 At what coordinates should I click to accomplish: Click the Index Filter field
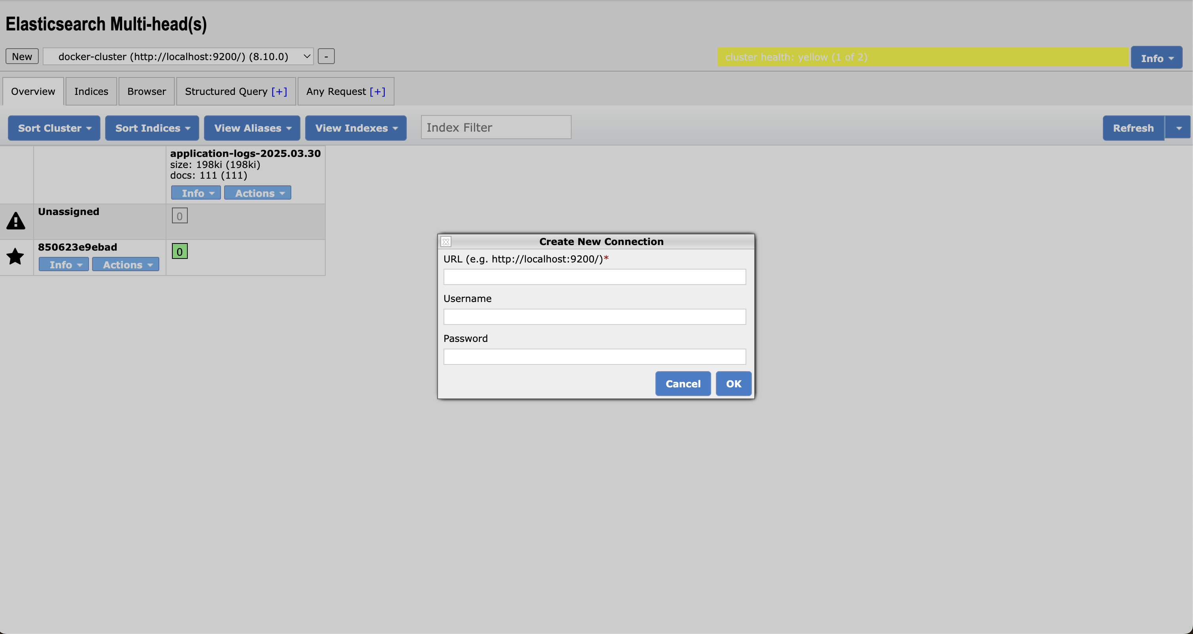click(x=496, y=127)
